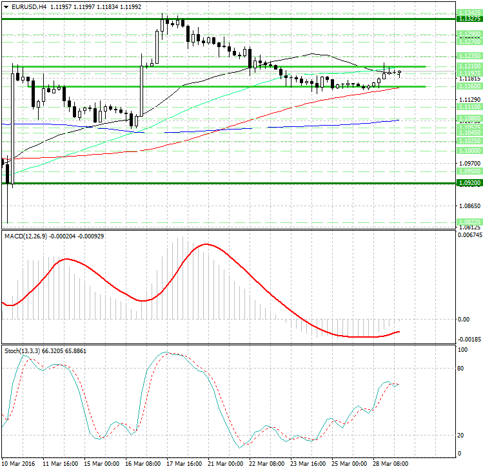The height and width of the screenshot is (471, 483).
Task: Click the 1.12100 price level label
Action: coord(469,66)
